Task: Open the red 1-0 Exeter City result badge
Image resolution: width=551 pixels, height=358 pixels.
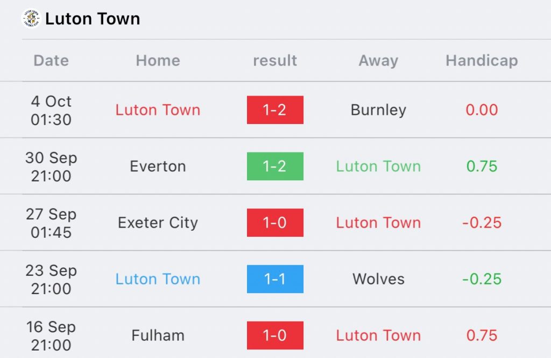Action: 275,223
